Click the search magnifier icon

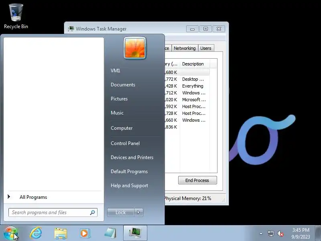coord(92,212)
